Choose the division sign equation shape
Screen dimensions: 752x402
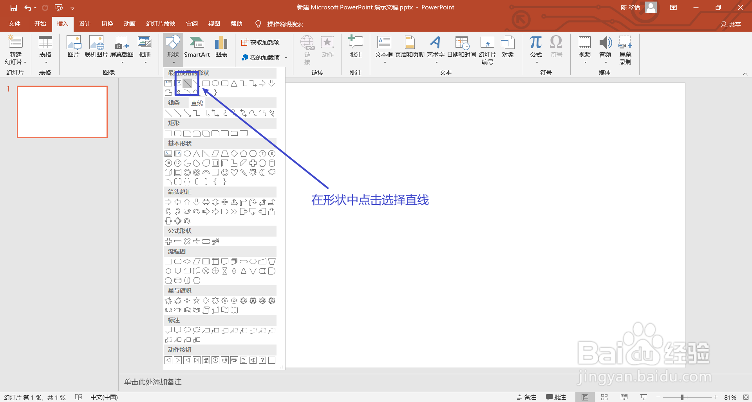click(197, 241)
